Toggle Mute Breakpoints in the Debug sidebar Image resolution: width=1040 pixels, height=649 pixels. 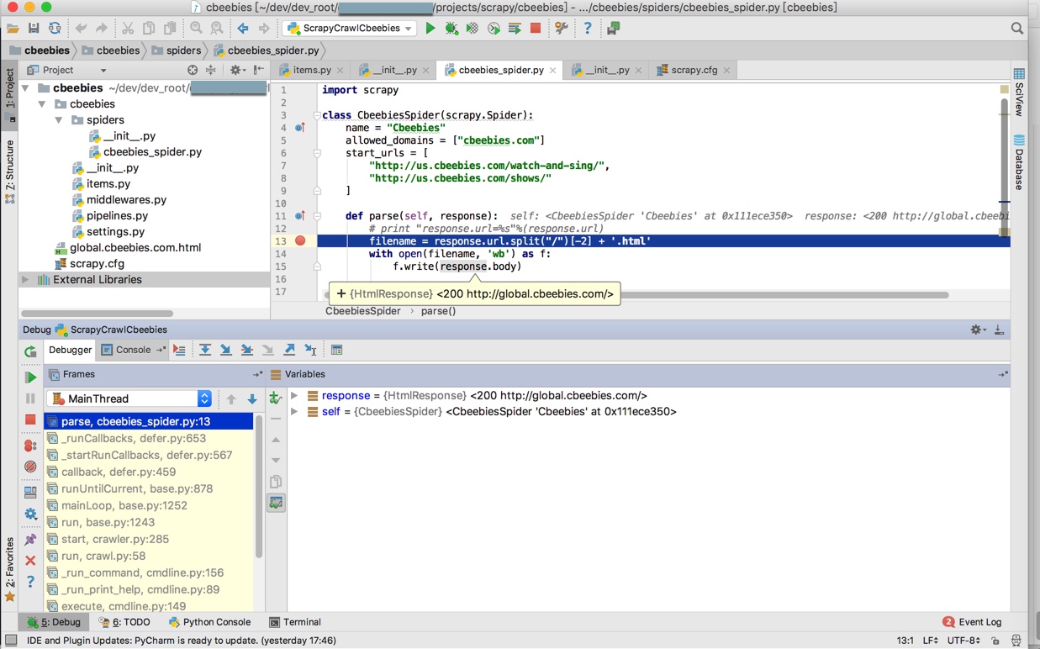pos(30,467)
